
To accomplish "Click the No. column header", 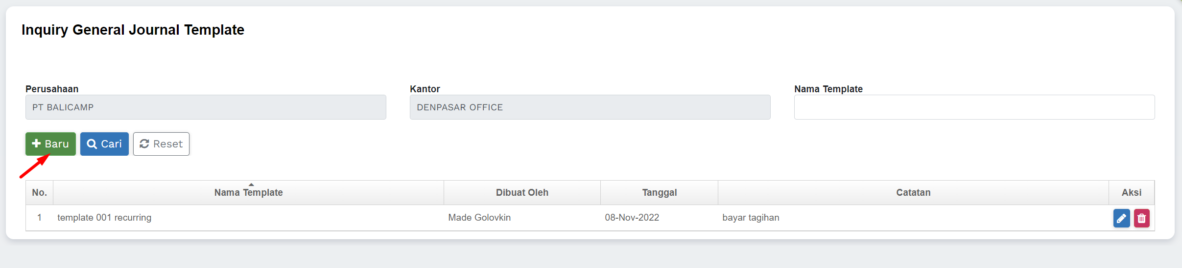I will point(40,193).
